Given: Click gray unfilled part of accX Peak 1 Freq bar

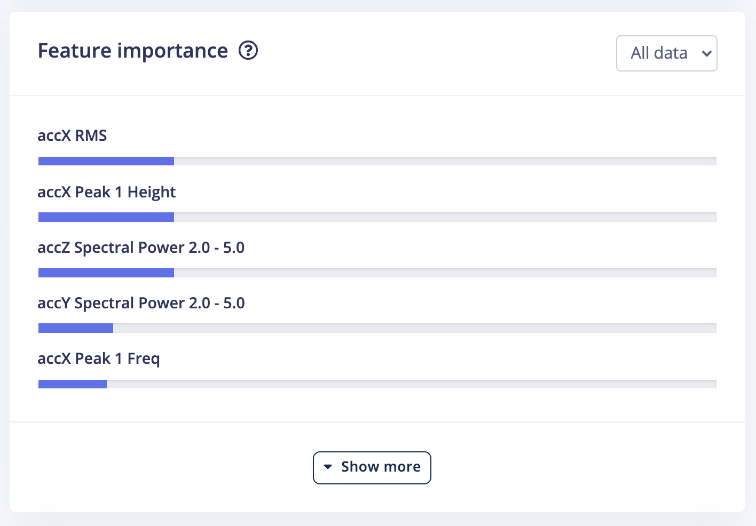Looking at the screenshot, I should [411, 384].
